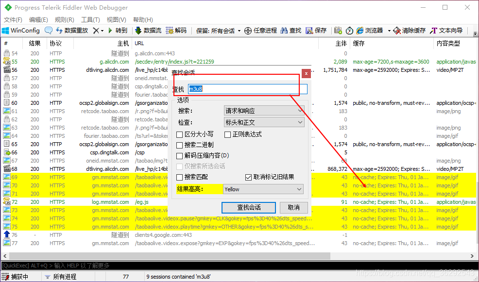Image resolution: width=479 pixels, height=282 pixels.
Task: Select session 54 lock tunnel icon
Action: (7, 53)
